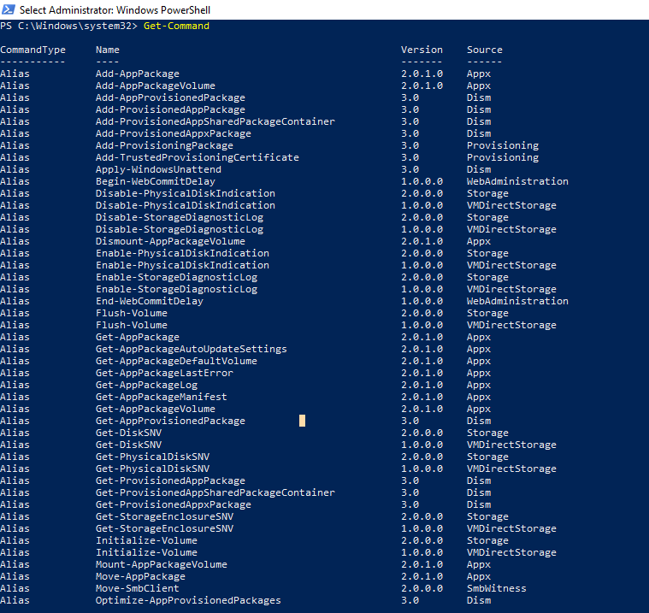
Task: Click Dism source in Optimize-AppProvisionedPackages row
Action: tap(479, 600)
